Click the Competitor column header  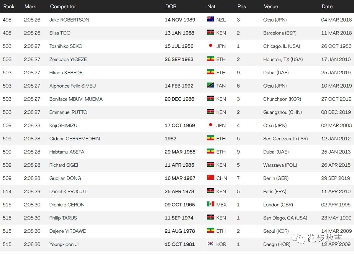[x=63, y=7]
